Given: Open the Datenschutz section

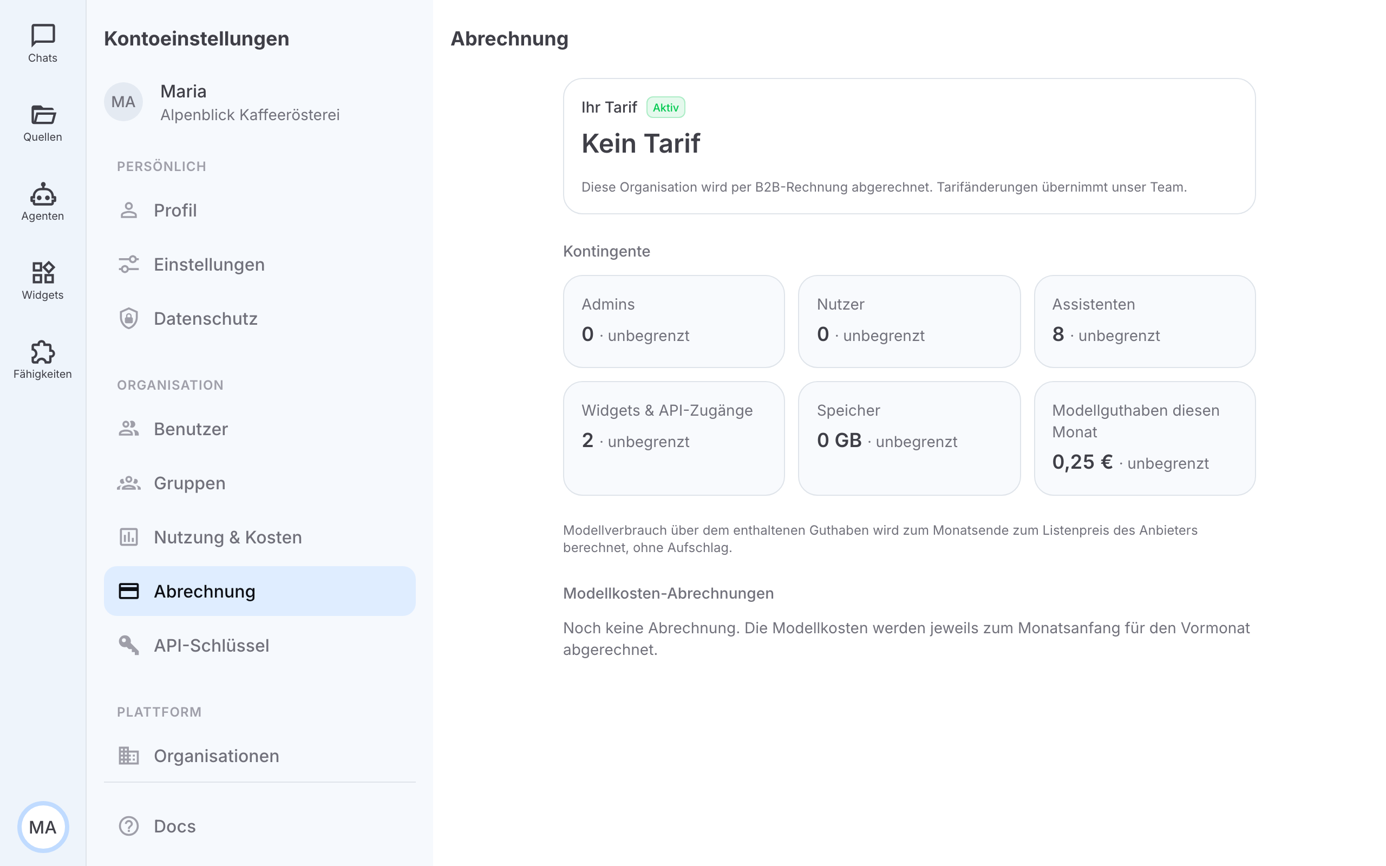Looking at the screenshot, I should click(x=259, y=318).
